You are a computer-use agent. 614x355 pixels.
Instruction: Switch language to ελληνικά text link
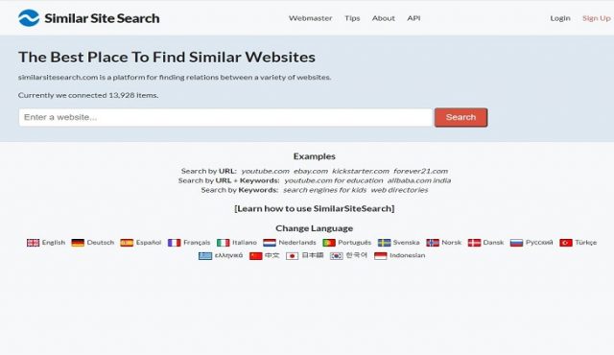tap(228, 255)
